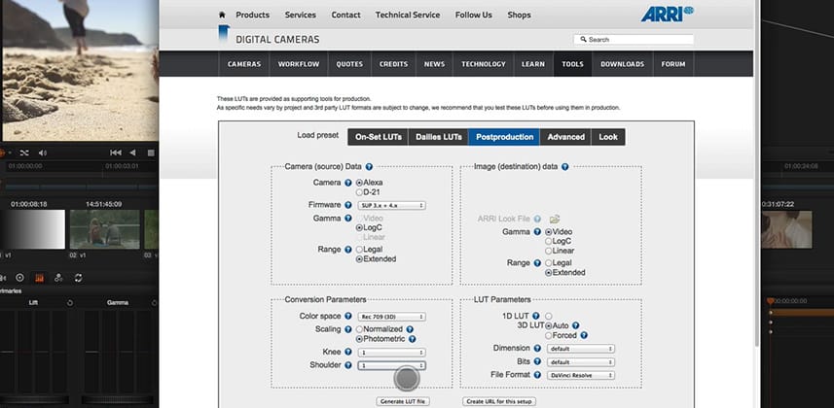Open help icon next to Firmware

pyautogui.click(x=347, y=205)
